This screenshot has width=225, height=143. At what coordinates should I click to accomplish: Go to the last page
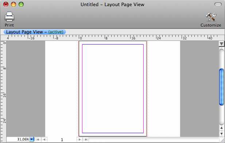(86, 139)
